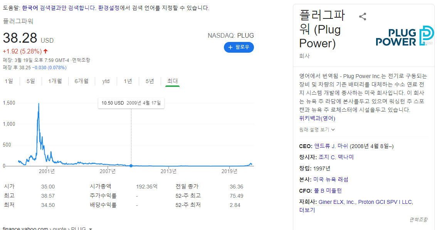The image size is (437, 230).
Task: Click the chart data point marker for 2009
Action: tap(131, 166)
